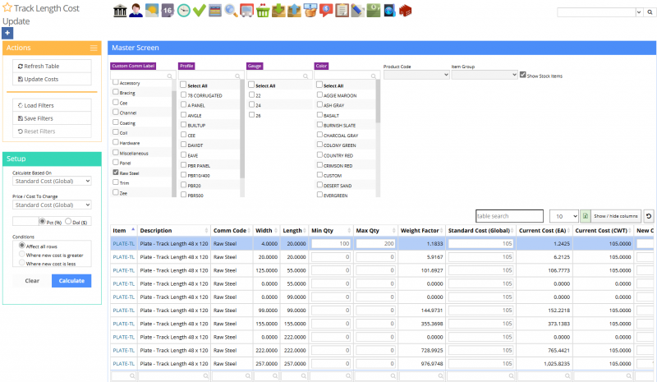Image resolution: width=657 pixels, height=382 pixels.
Task: Click the table reset arrow icon
Action: [x=648, y=216]
